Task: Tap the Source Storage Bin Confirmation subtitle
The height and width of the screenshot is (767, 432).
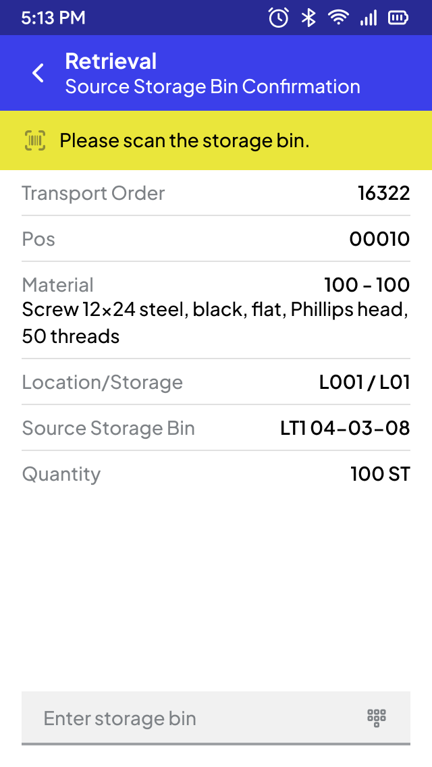Action: pyautogui.click(x=213, y=87)
